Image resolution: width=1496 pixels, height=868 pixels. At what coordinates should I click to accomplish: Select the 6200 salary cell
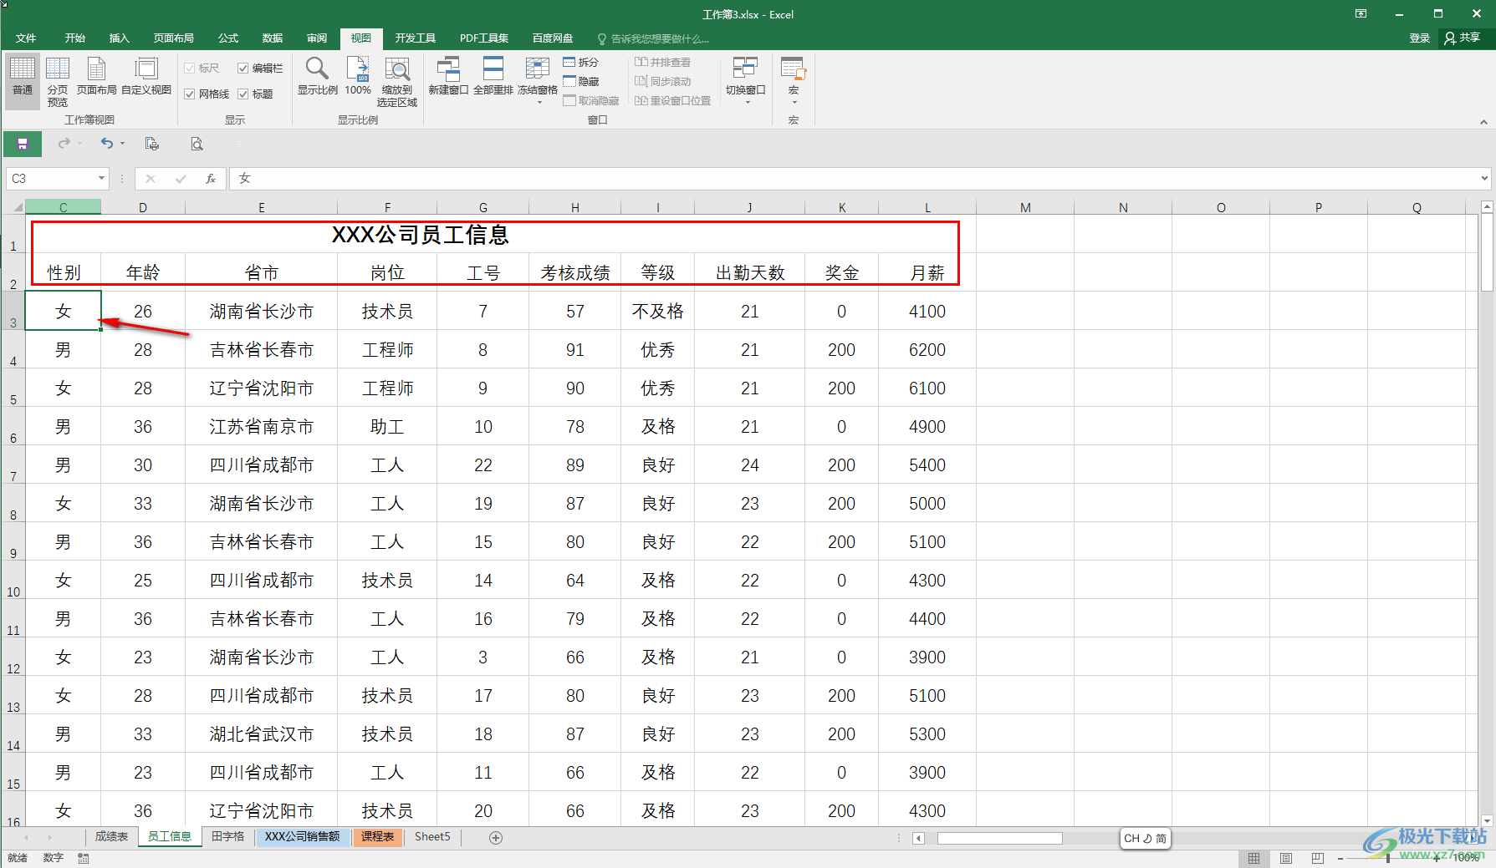tap(927, 349)
